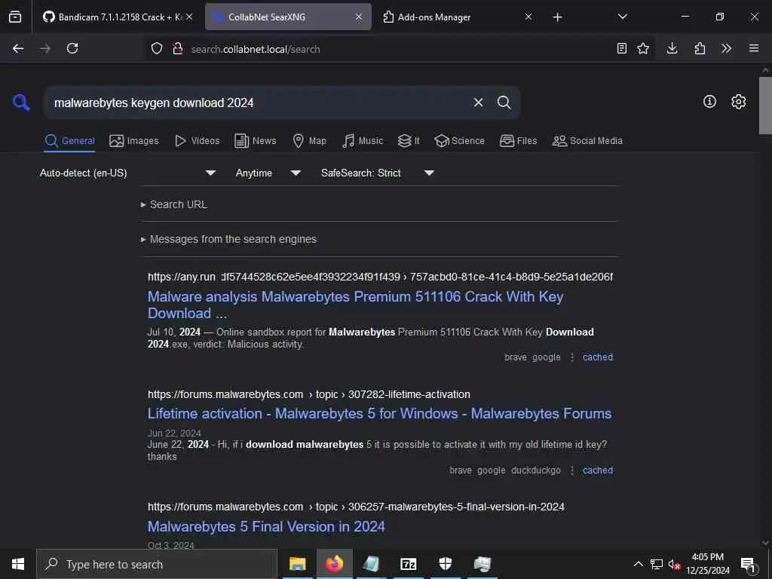
Task: Open Lifetime activation Malwarebytes Forums result
Action: pos(380,414)
